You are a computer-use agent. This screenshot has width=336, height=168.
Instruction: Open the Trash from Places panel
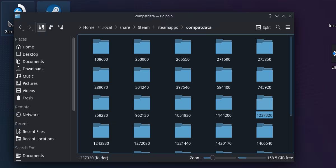coord(27,98)
